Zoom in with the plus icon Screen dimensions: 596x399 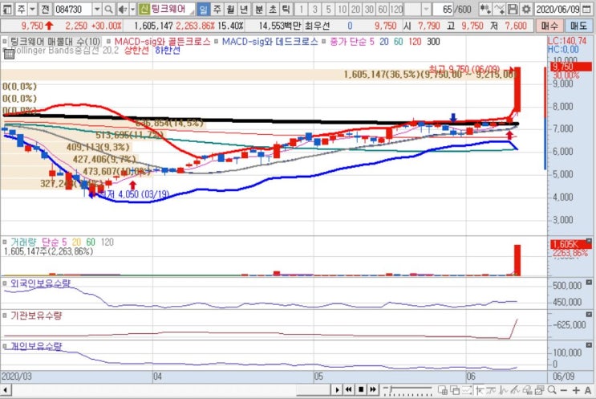click(x=576, y=390)
